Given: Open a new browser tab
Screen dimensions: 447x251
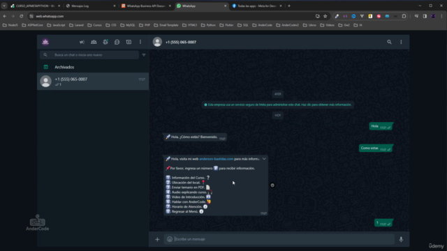Looking at the screenshot, I should (x=289, y=6).
